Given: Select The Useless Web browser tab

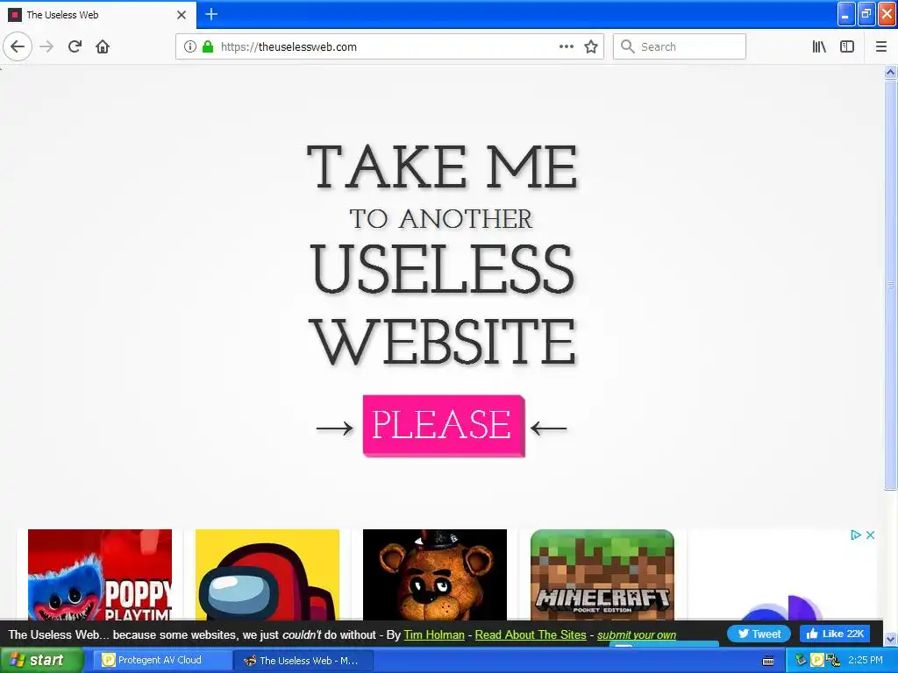Looking at the screenshot, I should (x=98, y=15).
